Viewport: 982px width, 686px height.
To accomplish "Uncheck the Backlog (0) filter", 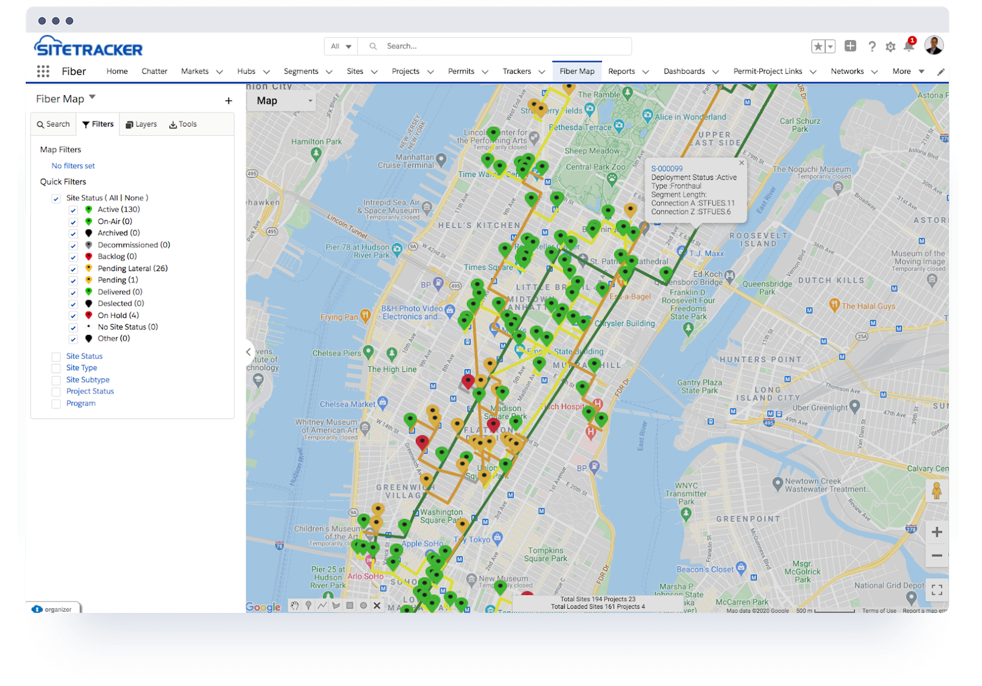I will pyautogui.click(x=73, y=257).
